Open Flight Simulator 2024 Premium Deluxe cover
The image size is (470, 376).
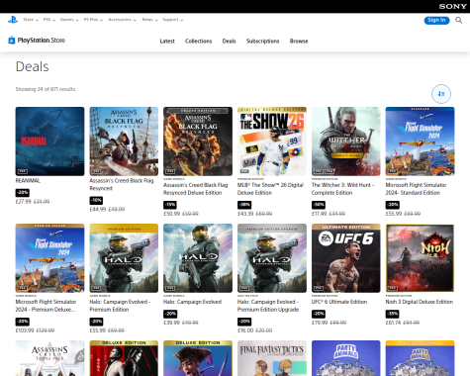(x=49, y=258)
